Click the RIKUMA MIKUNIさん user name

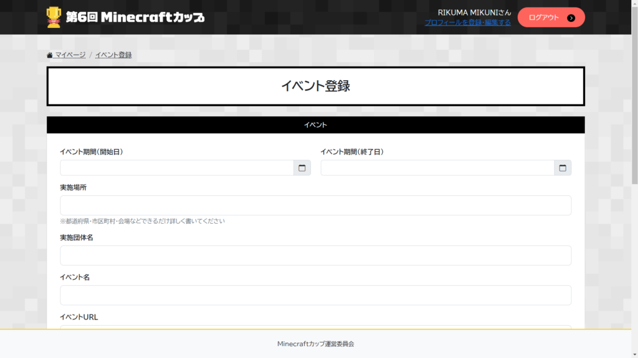474,12
